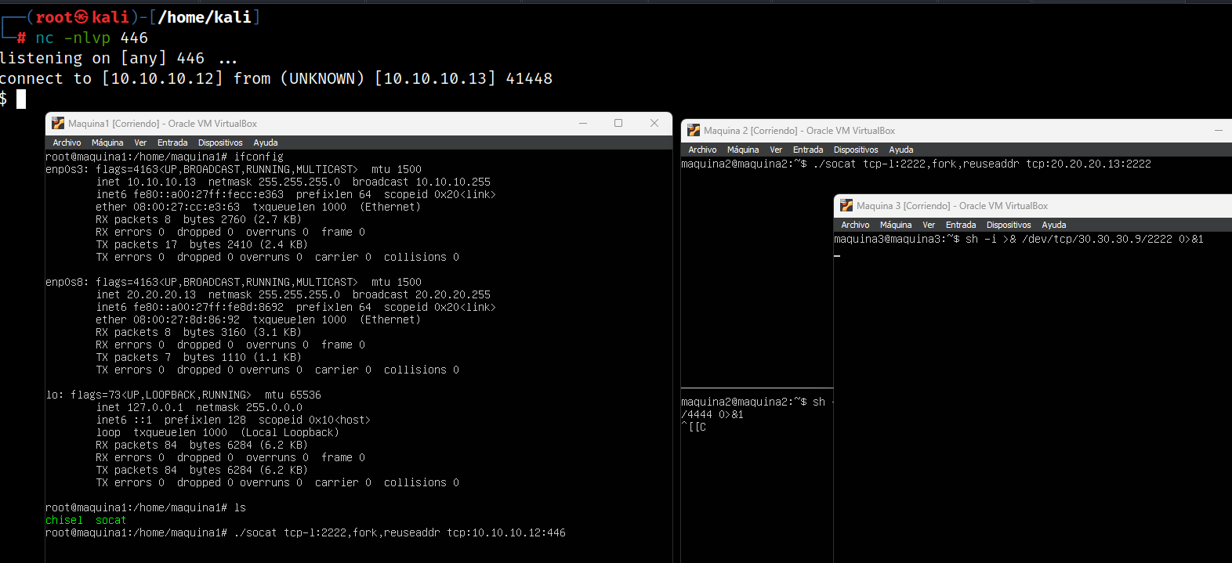The height and width of the screenshot is (563, 1232).
Task: Click the Maquina 3 [Corriendo] window title
Action: (x=952, y=206)
